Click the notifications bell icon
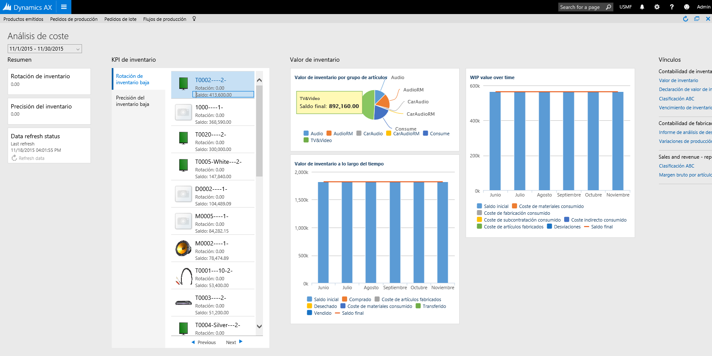Viewport: 712px width, 356px height. click(x=642, y=7)
